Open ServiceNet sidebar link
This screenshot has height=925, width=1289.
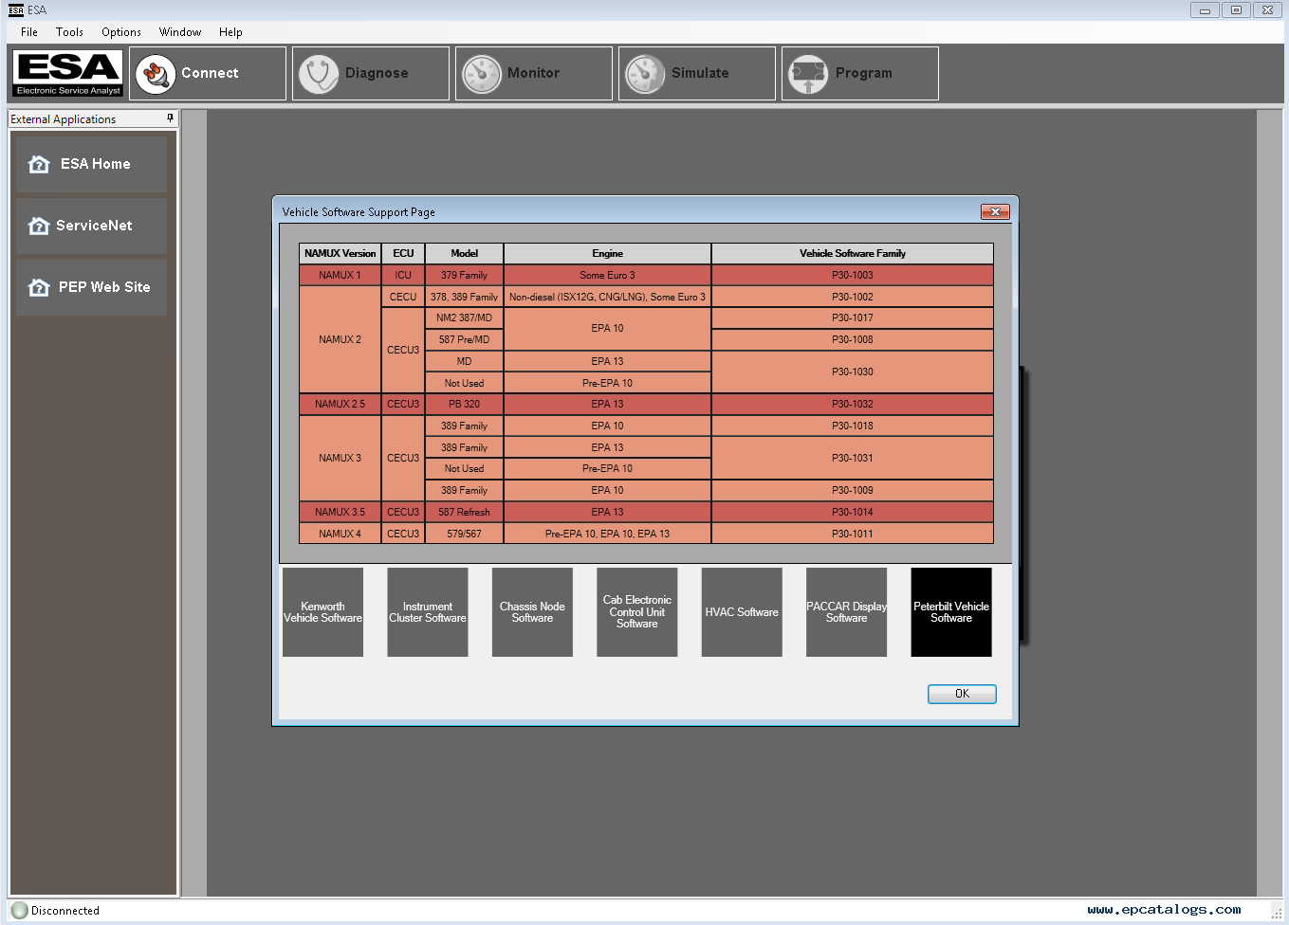(x=91, y=226)
